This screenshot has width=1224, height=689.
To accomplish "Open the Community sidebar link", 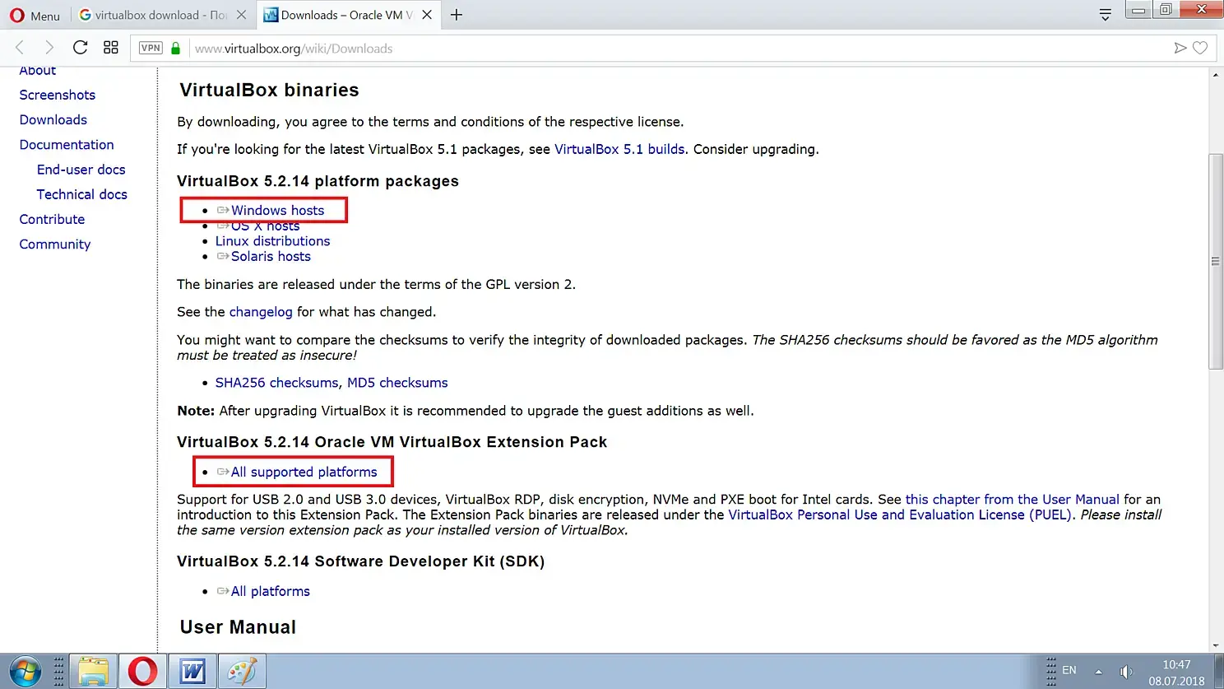I will (x=55, y=244).
